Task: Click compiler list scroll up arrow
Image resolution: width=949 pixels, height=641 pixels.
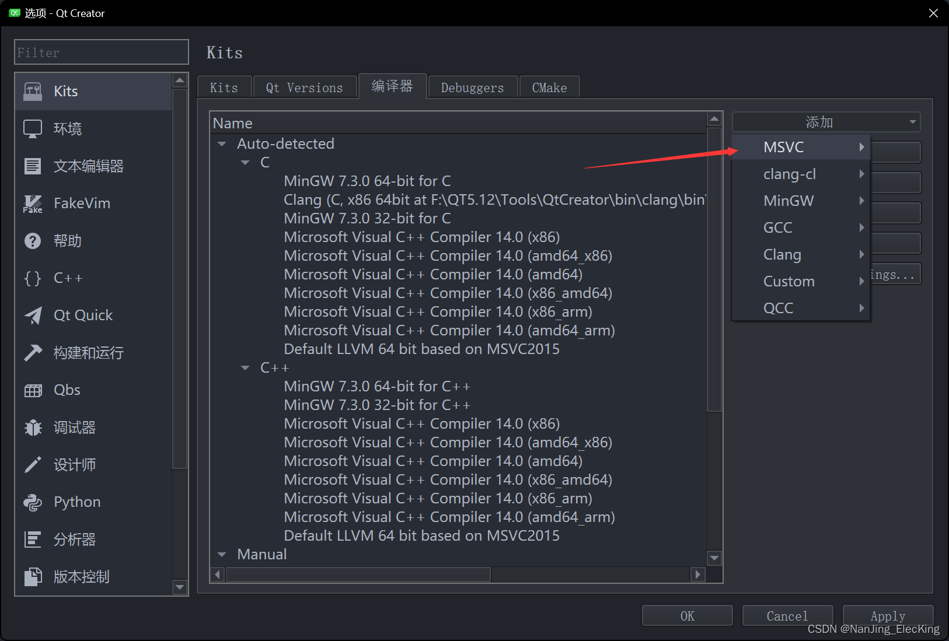Action: [714, 119]
